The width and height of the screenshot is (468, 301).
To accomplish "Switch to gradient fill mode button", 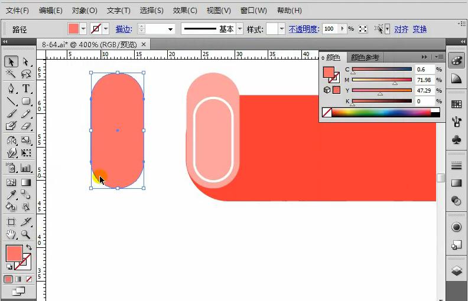I will [x=18, y=279].
